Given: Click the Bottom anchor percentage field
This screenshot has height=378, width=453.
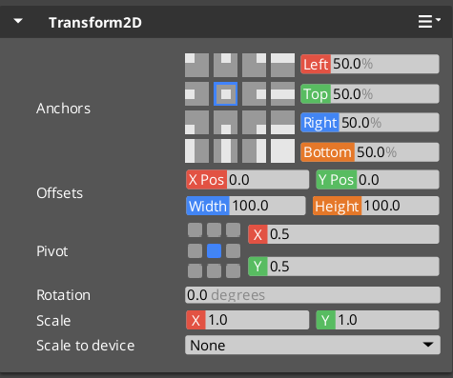Looking at the screenshot, I should 370,152.
